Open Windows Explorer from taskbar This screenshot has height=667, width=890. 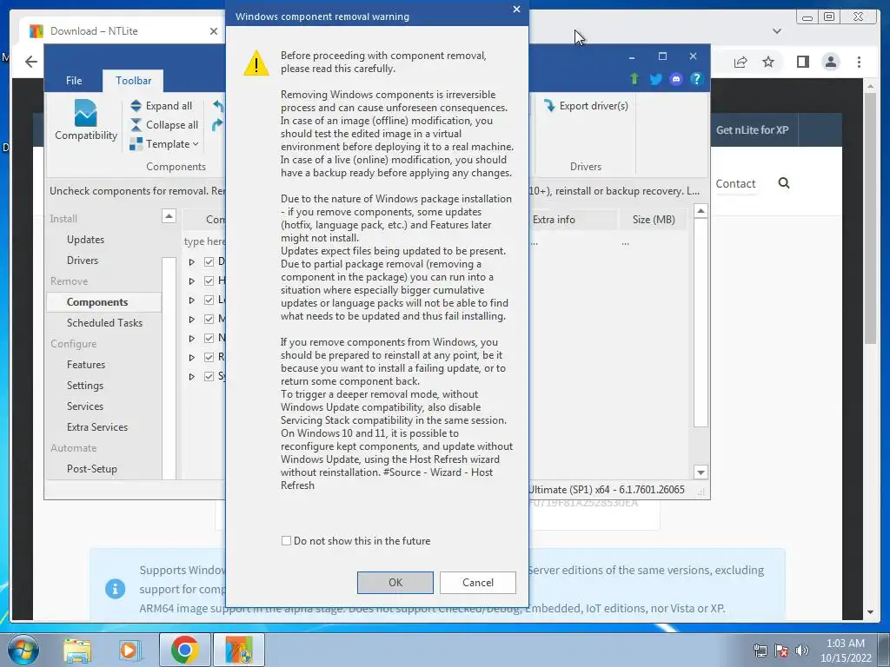[77, 650]
